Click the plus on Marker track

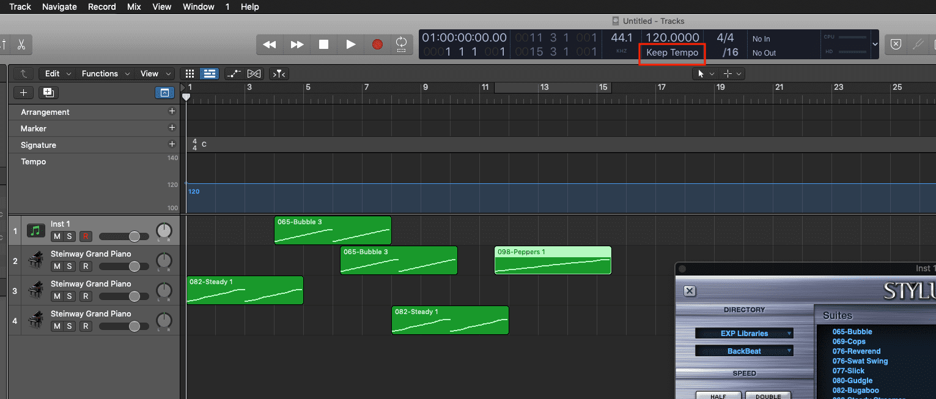click(172, 128)
